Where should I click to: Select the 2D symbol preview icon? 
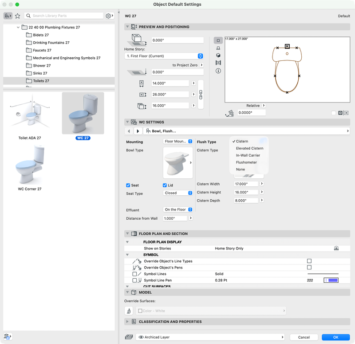click(218, 40)
